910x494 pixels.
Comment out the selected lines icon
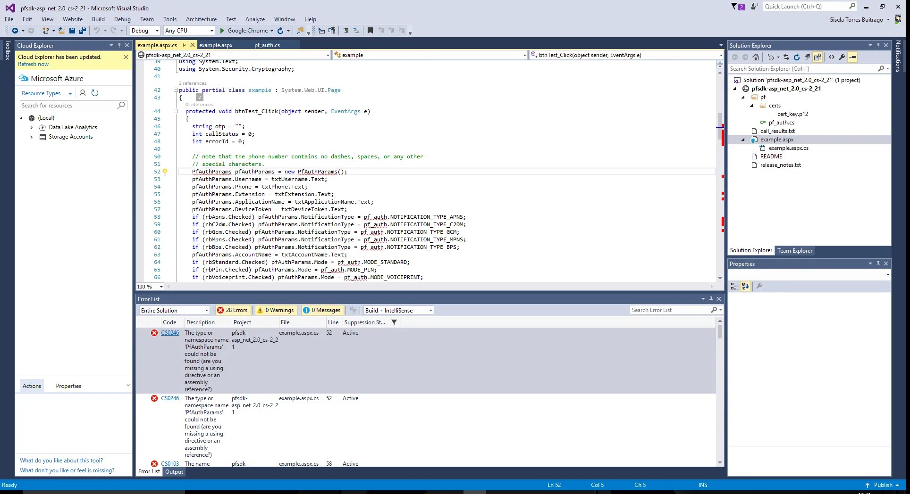[x=346, y=31]
